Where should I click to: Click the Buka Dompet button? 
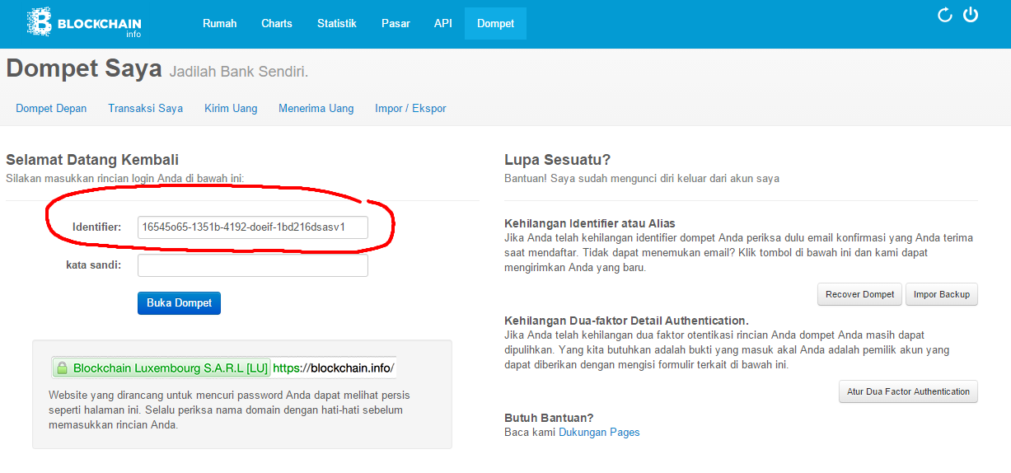(x=179, y=303)
